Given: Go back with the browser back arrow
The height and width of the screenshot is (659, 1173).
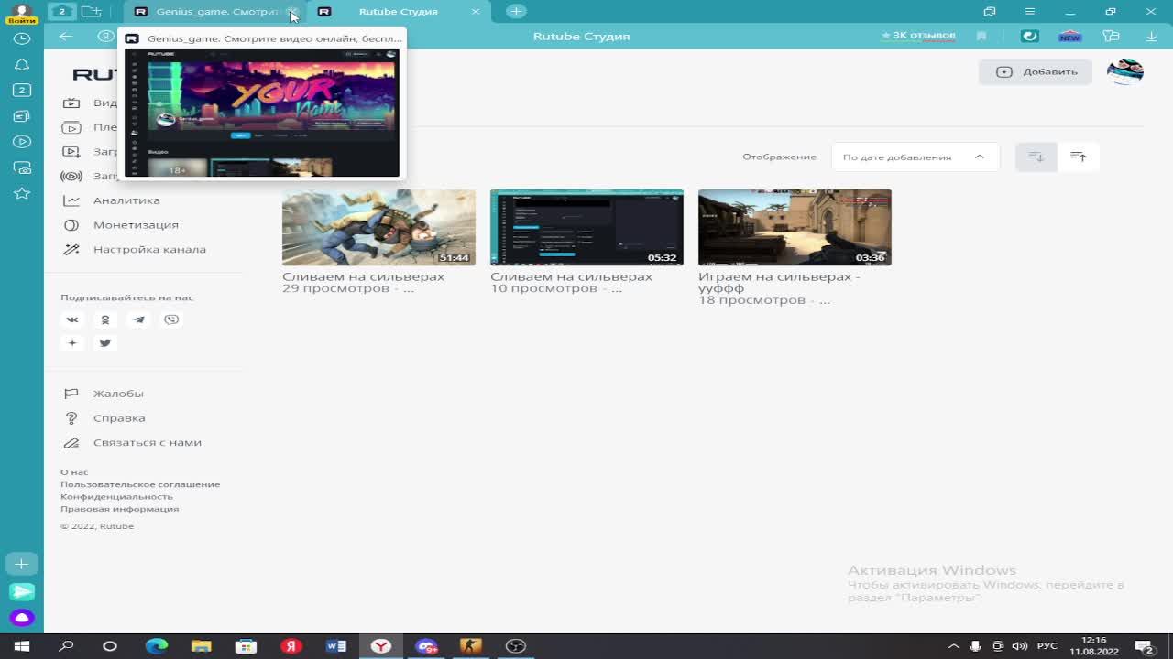Looking at the screenshot, I should [66, 36].
